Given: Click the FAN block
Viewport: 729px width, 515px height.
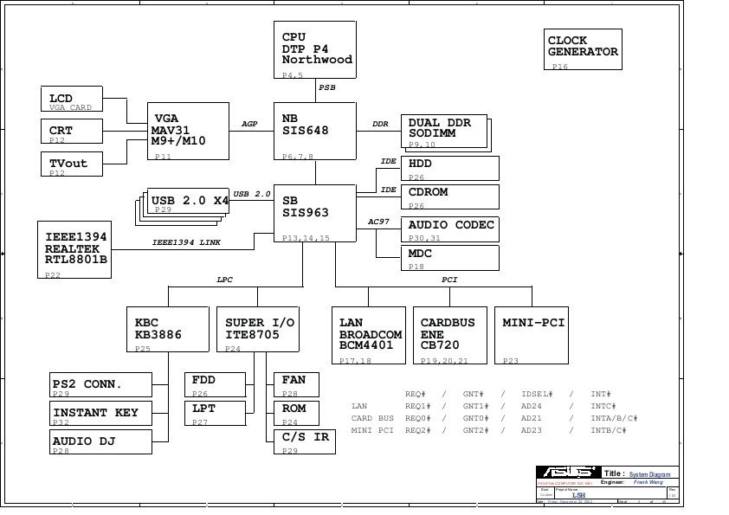Looking at the screenshot, I should pyautogui.click(x=297, y=385).
